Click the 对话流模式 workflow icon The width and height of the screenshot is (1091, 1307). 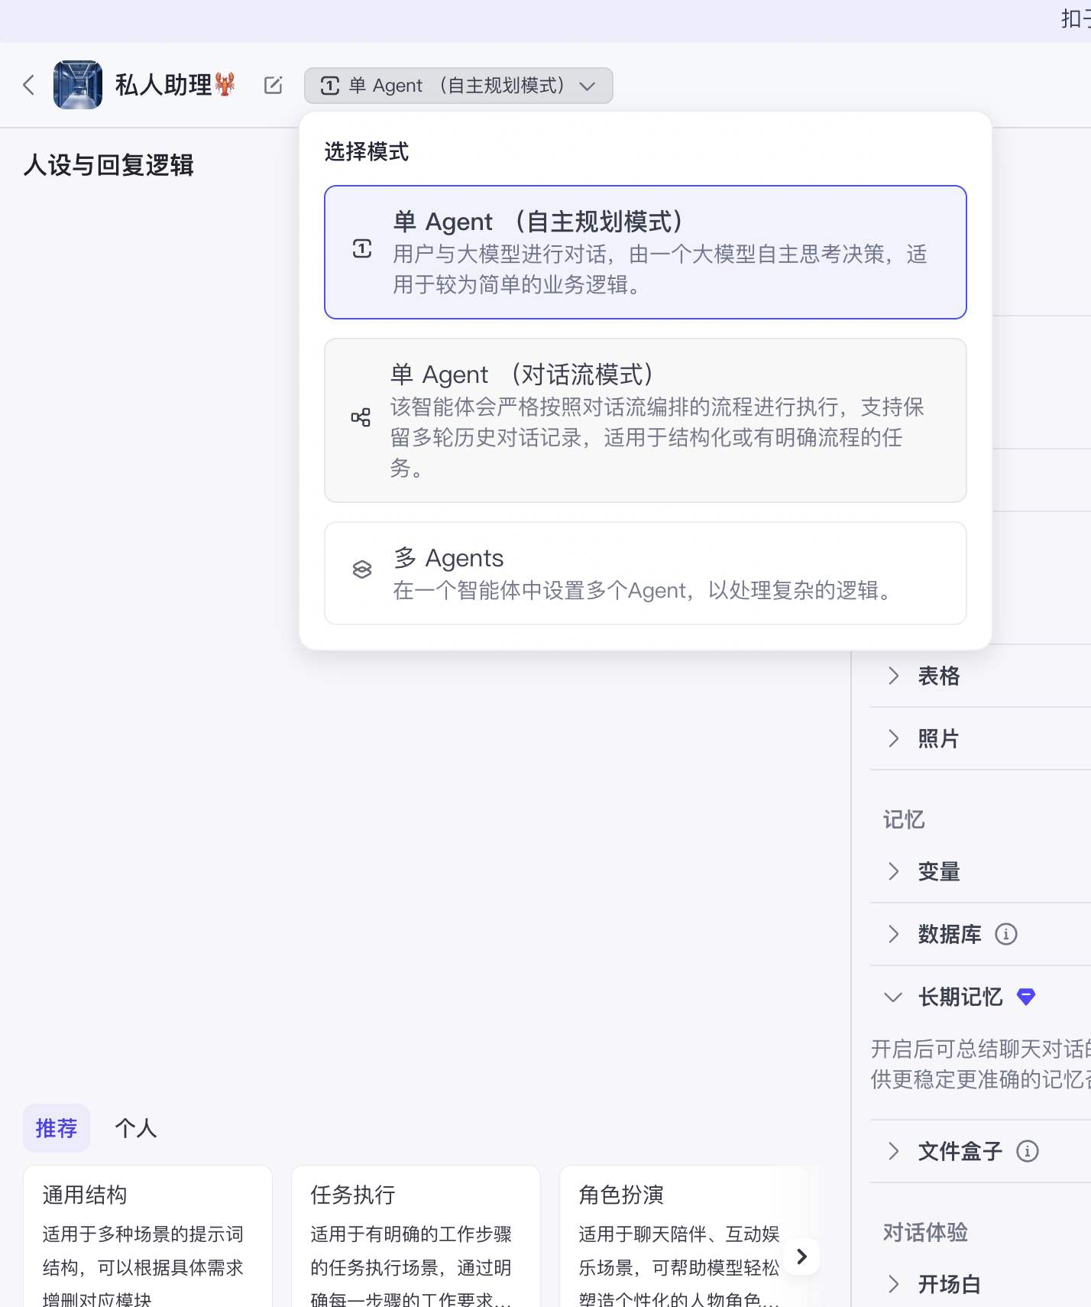361,417
